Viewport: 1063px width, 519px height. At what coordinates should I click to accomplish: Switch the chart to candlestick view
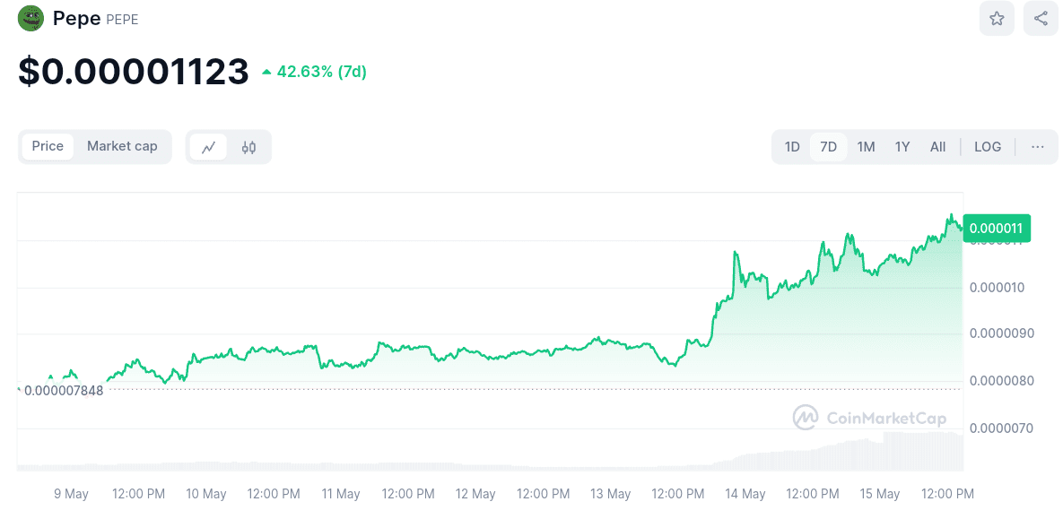coord(248,146)
